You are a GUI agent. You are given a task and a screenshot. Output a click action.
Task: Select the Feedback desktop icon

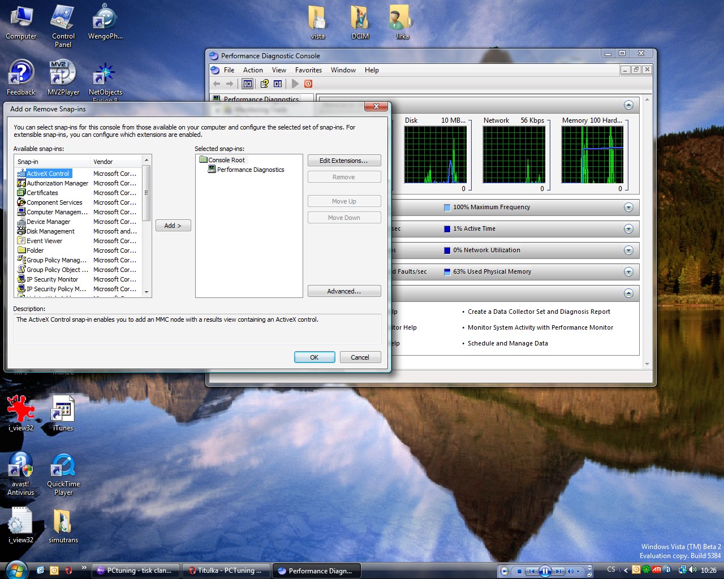21,78
